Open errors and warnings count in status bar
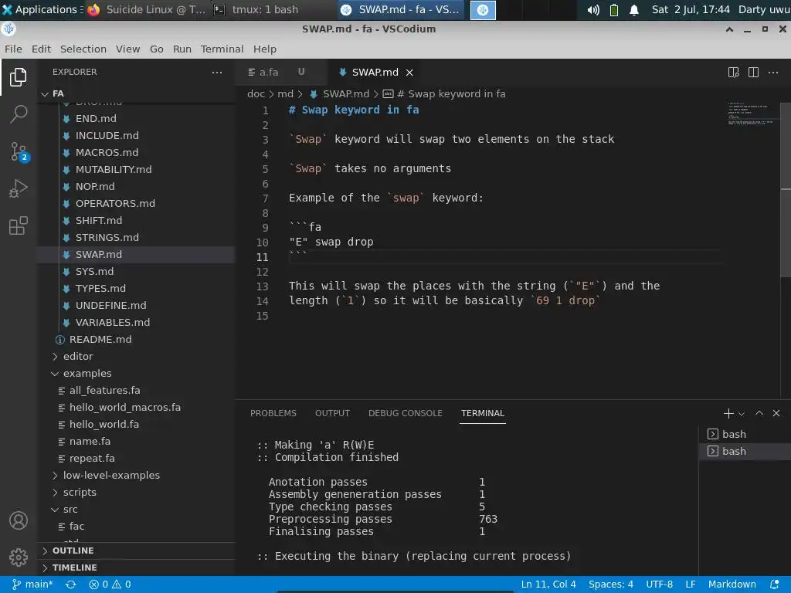 pos(110,585)
